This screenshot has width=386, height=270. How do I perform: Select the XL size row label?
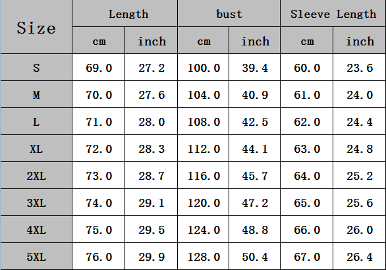(x=36, y=149)
